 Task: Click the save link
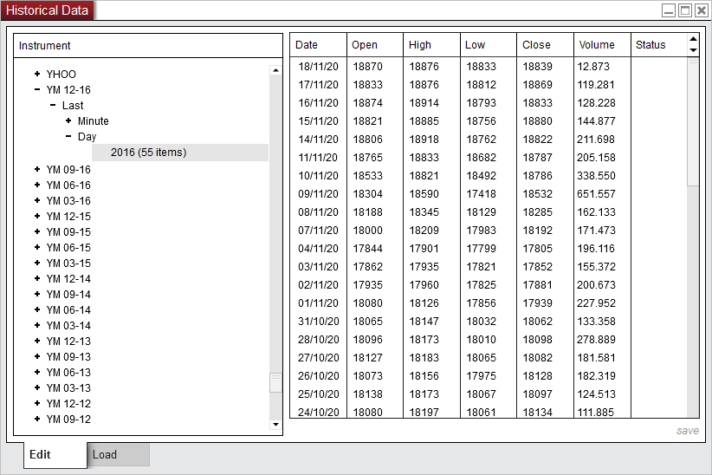pyautogui.click(x=688, y=431)
